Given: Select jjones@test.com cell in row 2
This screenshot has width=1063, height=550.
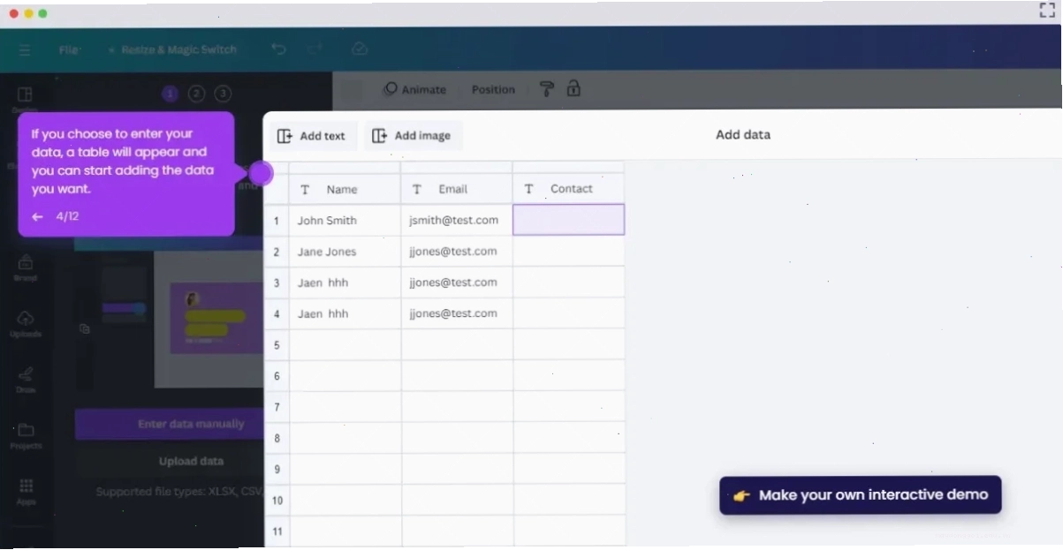Looking at the screenshot, I should [x=457, y=252].
